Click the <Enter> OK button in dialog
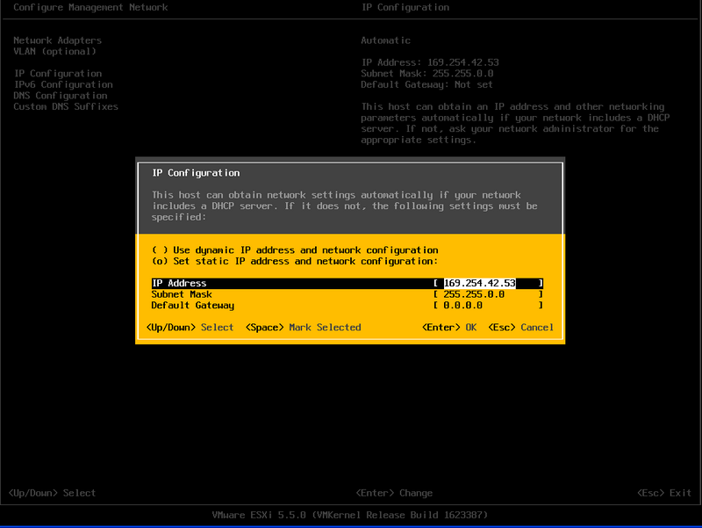Viewport: 702px width, 528px height. tap(449, 328)
